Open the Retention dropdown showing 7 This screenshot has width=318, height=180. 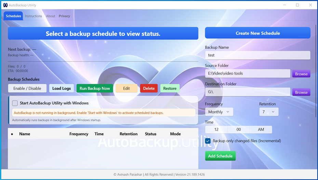[269, 112]
